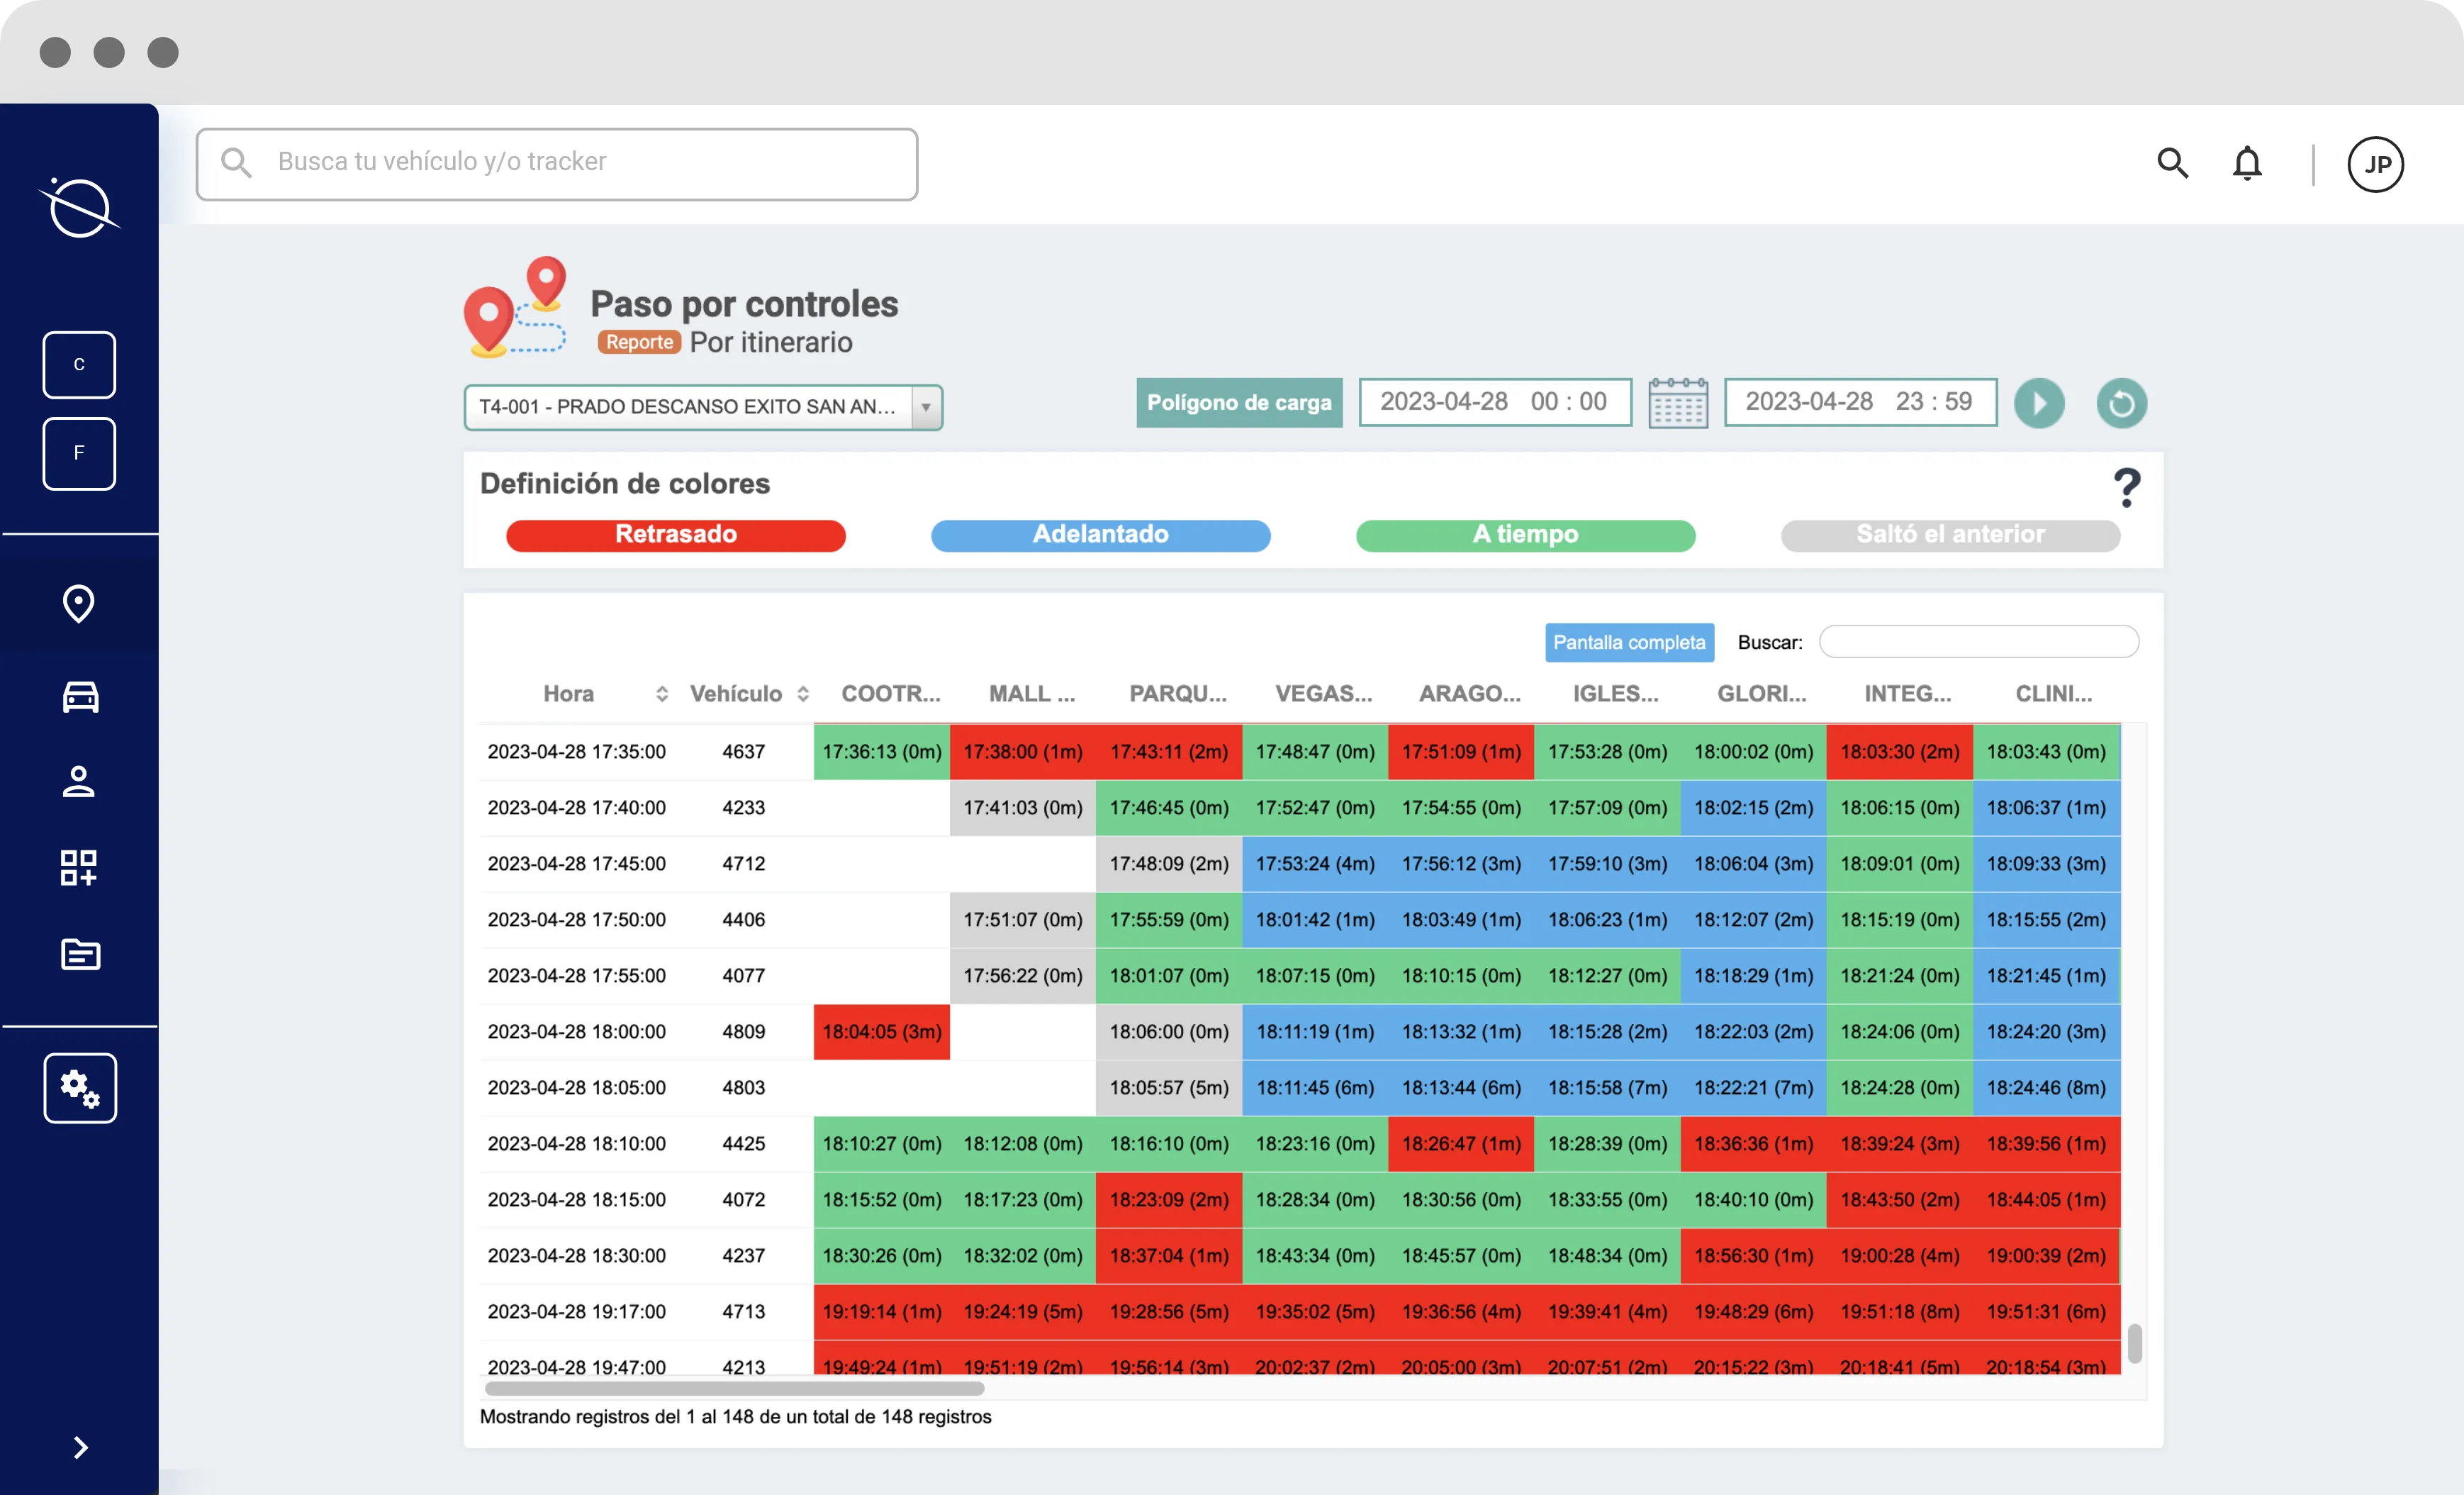Click the Polígono de carga button

pos(1239,402)
